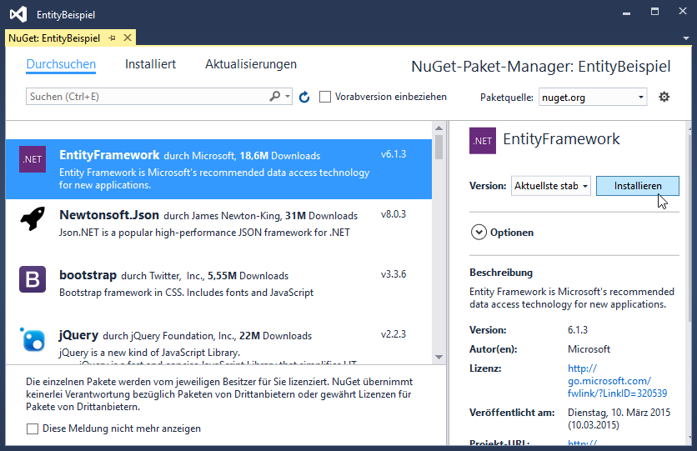Click Newtonsoft.Json rocket icon
This screenshot has height=451, width=697.
pyautogui.click(x=33, y=218)
